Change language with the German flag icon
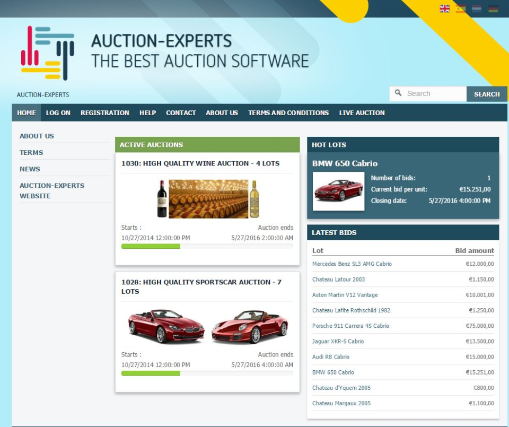 (x=493, y=8)
